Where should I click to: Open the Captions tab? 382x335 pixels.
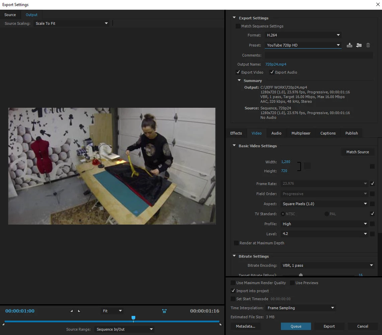click(328, 133)
